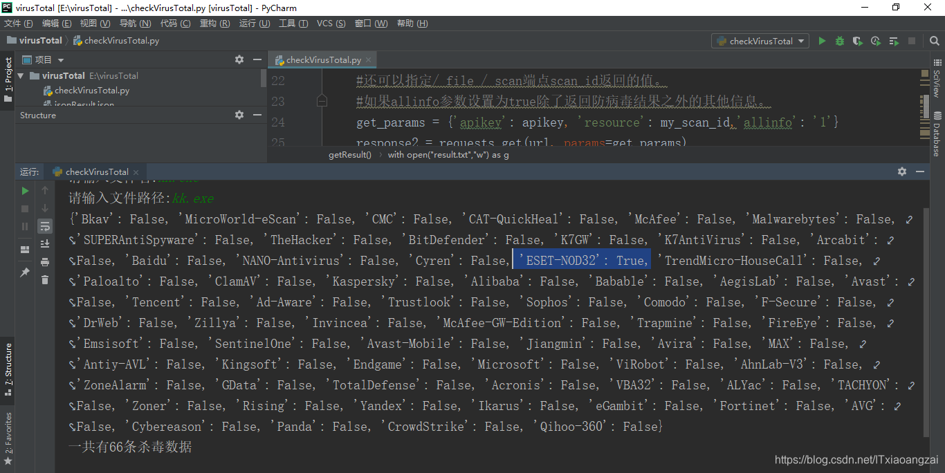Hide the Project panel
The image size is (945, 473).
pos(257,59)
